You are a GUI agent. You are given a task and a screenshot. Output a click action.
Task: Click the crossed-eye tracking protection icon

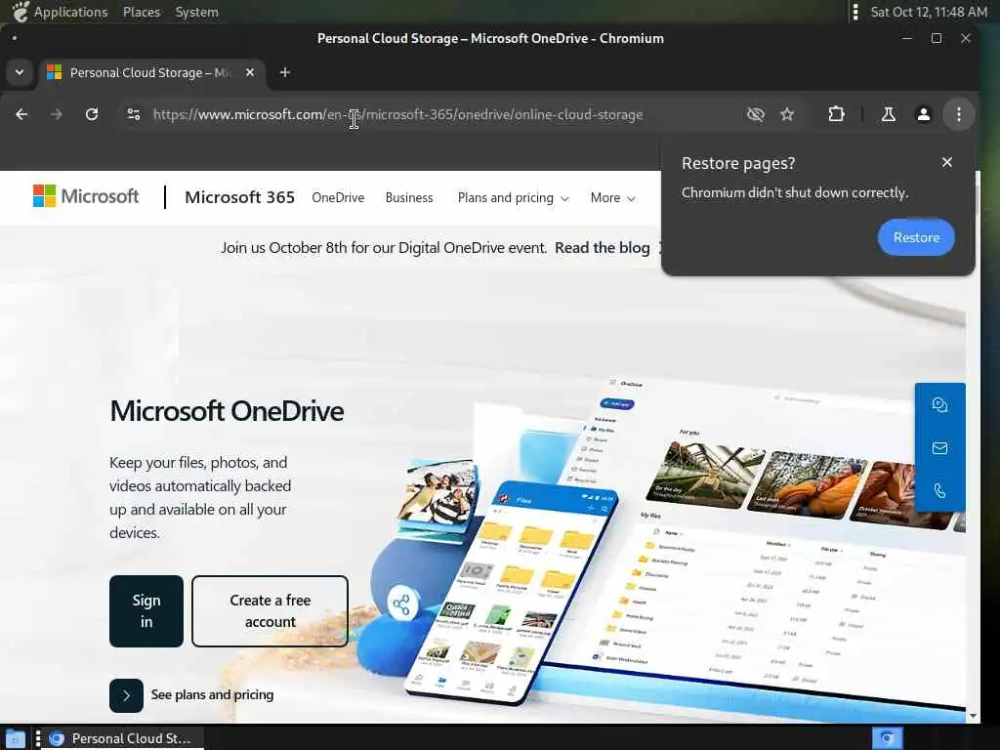pos(756,115)
